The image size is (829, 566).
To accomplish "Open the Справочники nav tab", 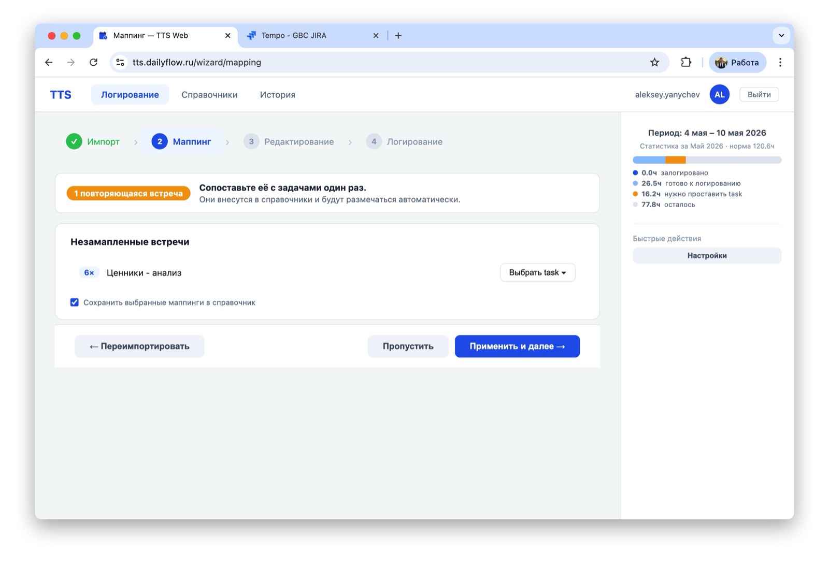I will [x=209, y=95].
